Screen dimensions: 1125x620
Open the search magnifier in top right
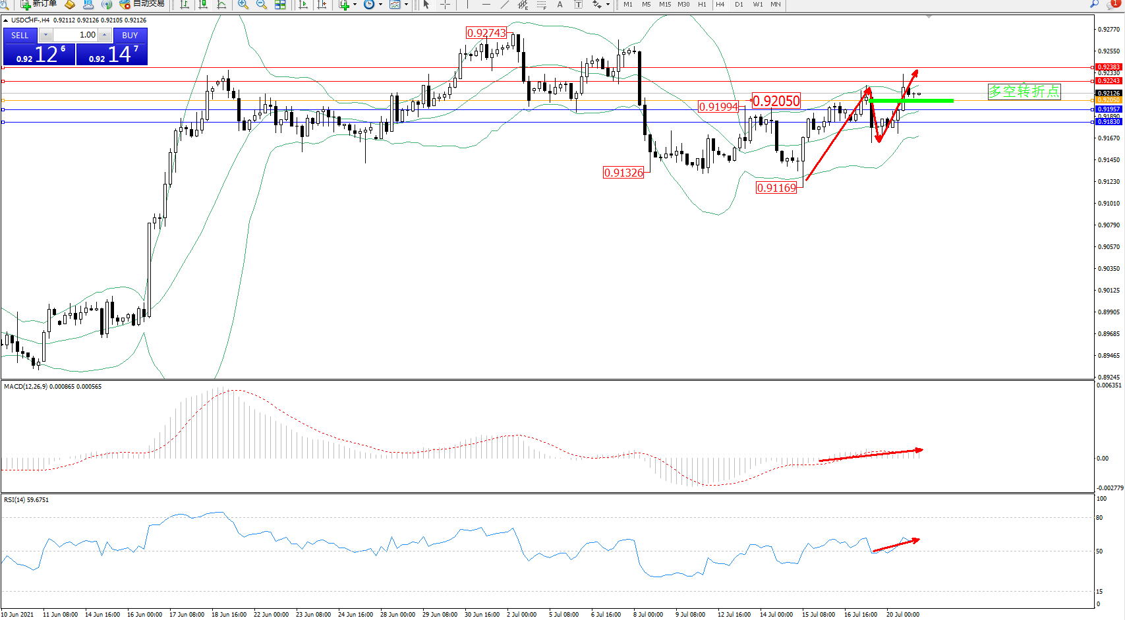pyautogui.click(x=1094, y=4)
